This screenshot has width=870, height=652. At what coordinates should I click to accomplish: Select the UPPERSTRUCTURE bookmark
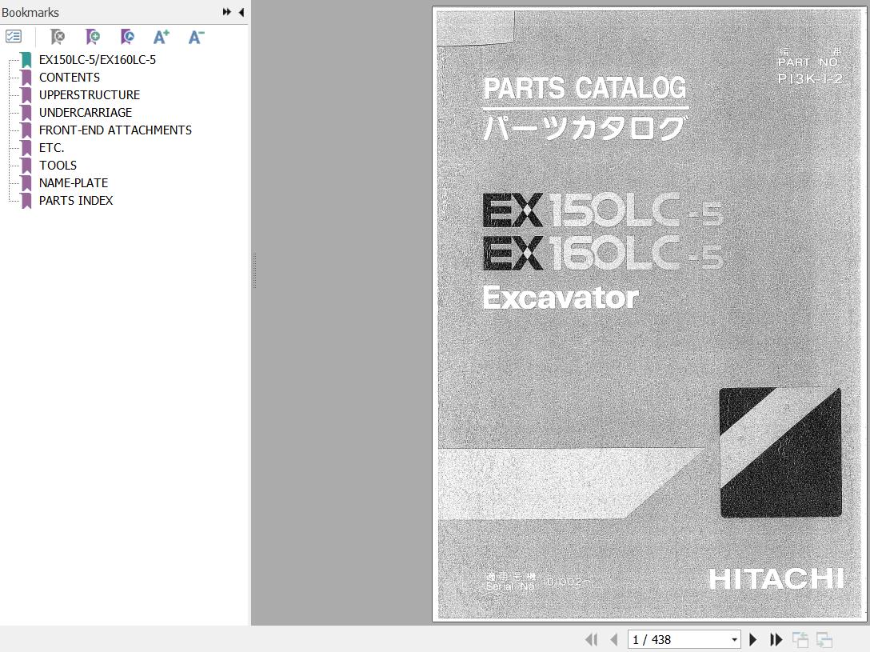point(90,95)
